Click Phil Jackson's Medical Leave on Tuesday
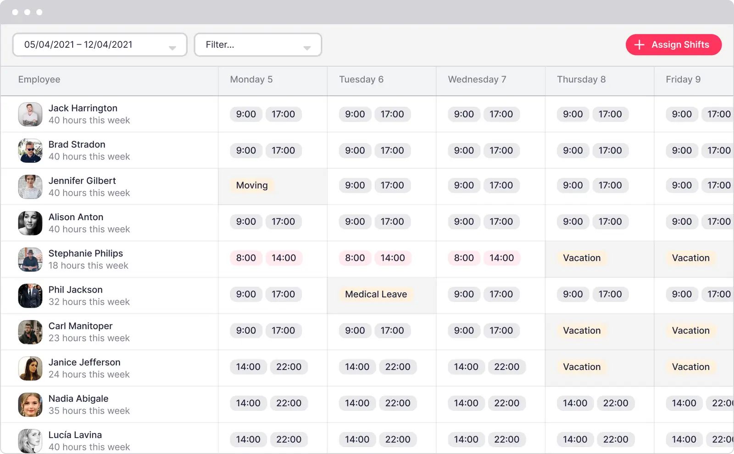The height and width of the screenshot is (454, 734). pyautogui.click(x=376, y=294)
